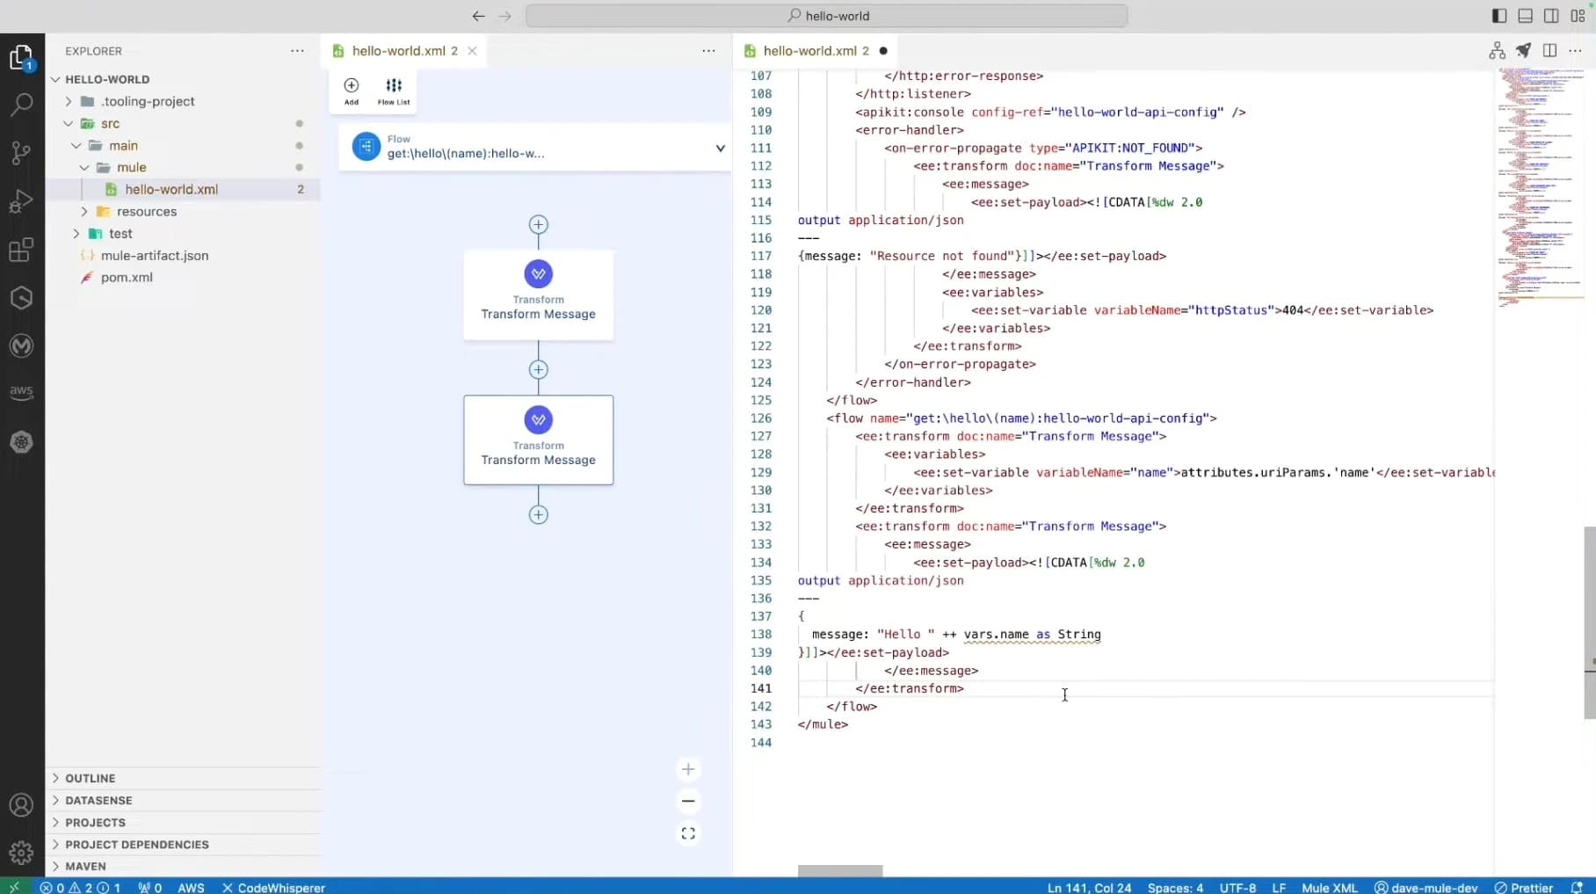This screenshot has width=1596, height=894.
Task: Open the Search view in activity bar
Action: click(21, 105)
